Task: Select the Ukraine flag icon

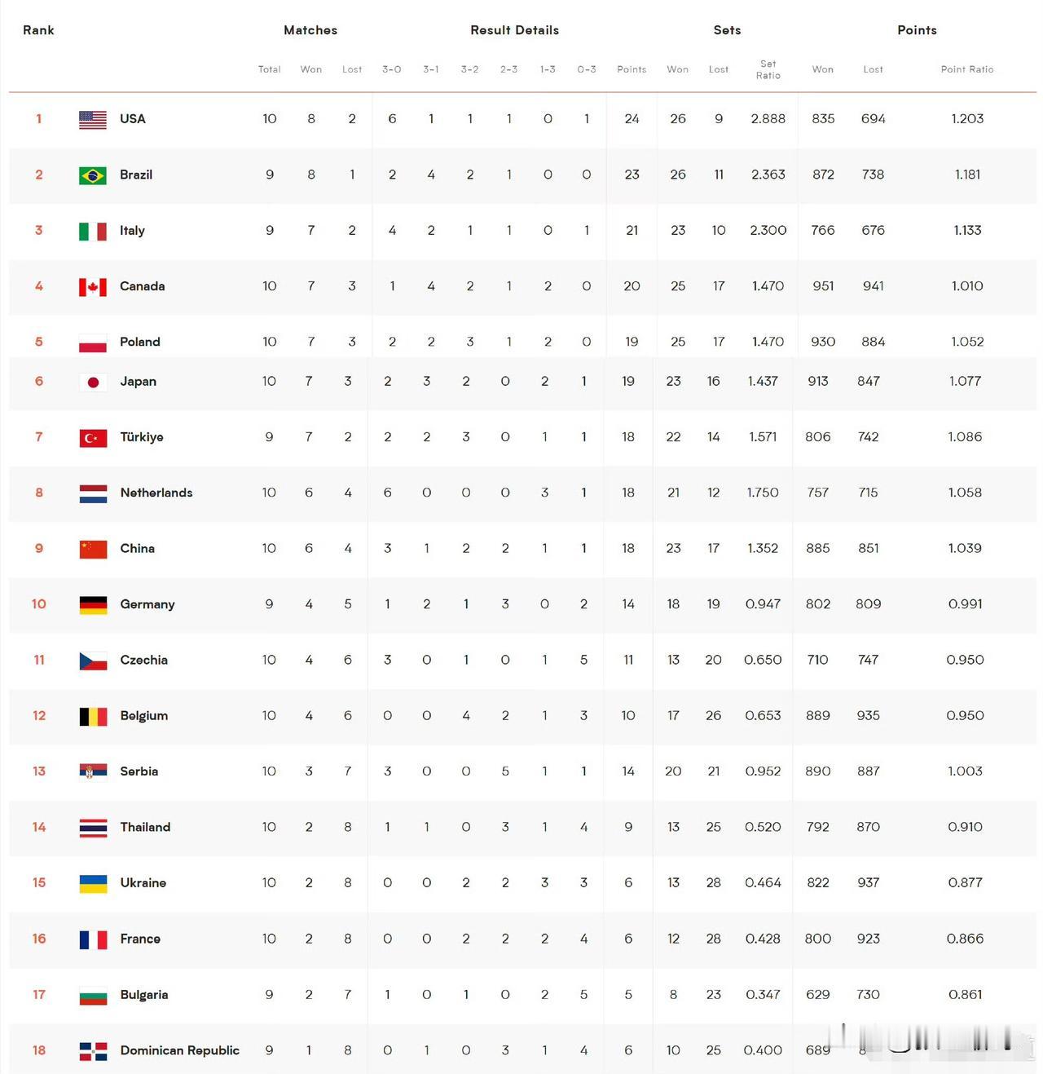Action: coord(93,883)
